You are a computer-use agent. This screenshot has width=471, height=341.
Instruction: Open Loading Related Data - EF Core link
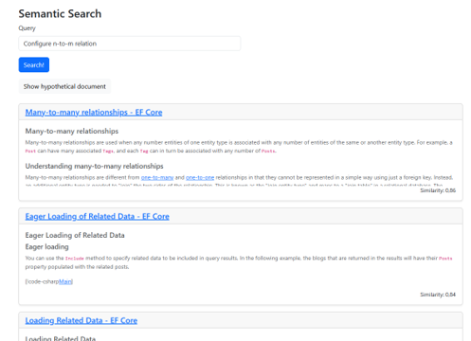(82, 321)
